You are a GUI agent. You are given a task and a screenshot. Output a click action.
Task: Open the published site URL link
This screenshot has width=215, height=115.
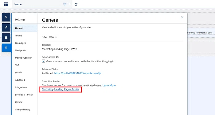coord(78,73)
